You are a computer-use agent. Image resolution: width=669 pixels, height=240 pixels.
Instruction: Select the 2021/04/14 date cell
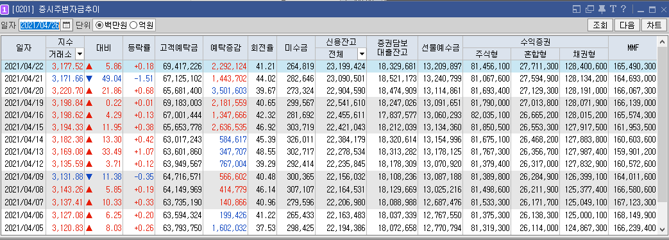(24, 140)
